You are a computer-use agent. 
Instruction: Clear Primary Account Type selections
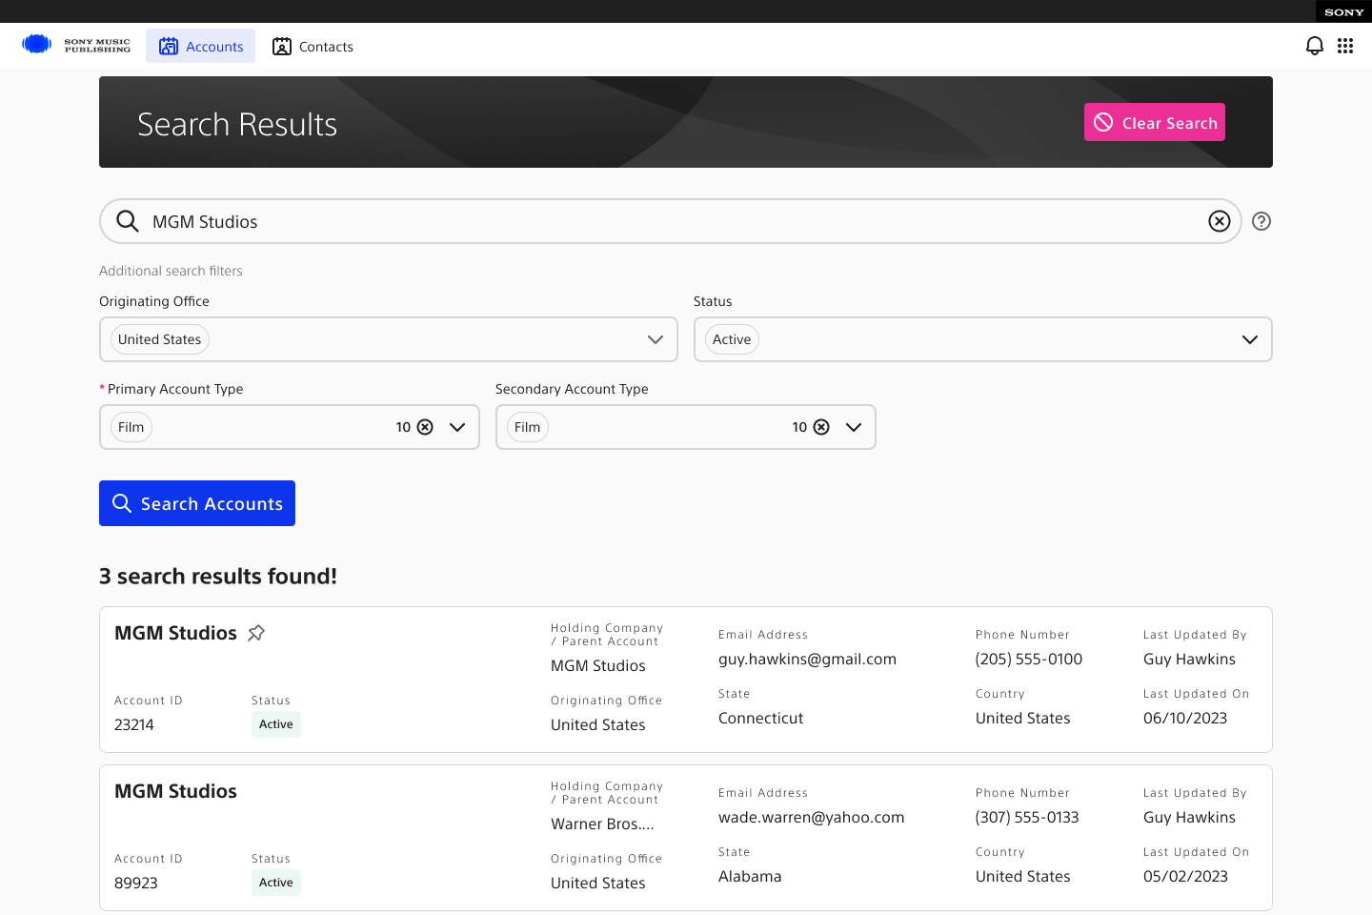426,427
